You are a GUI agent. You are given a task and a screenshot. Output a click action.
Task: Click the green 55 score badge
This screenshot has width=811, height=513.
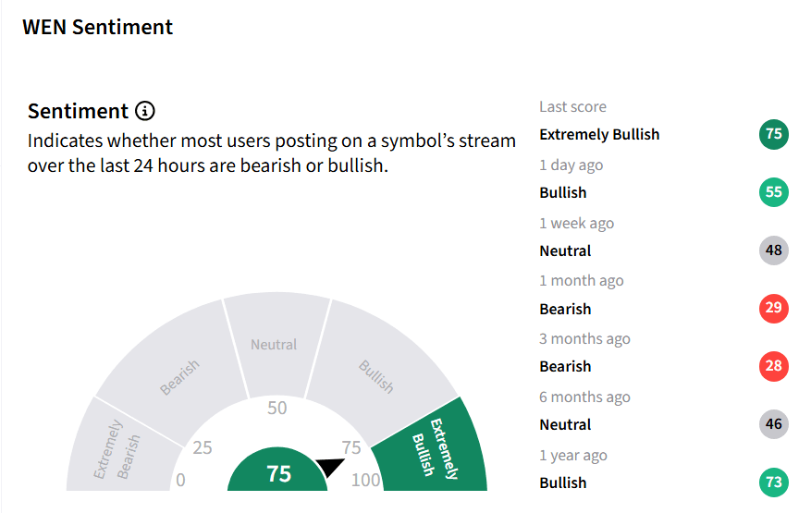click(x=773, y=192)
